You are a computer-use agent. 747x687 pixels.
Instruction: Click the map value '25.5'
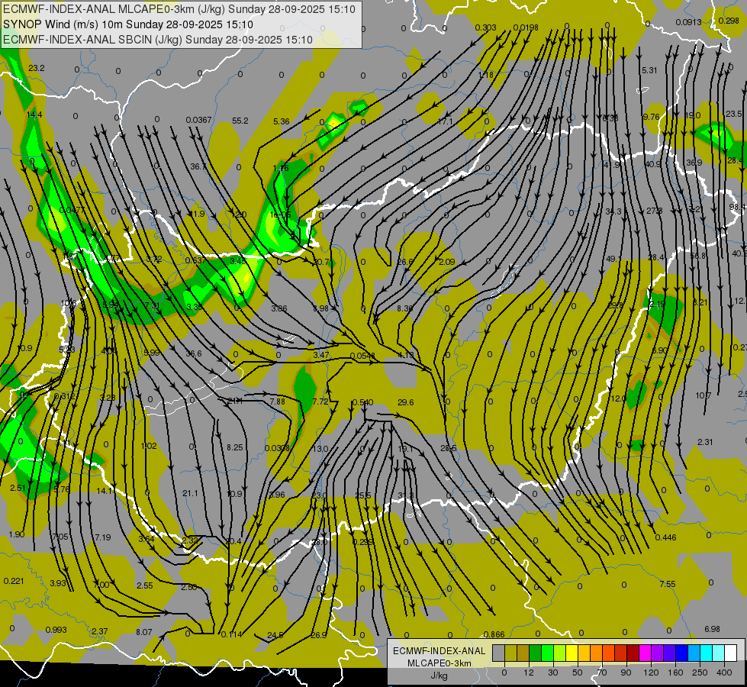pos(362,496)
